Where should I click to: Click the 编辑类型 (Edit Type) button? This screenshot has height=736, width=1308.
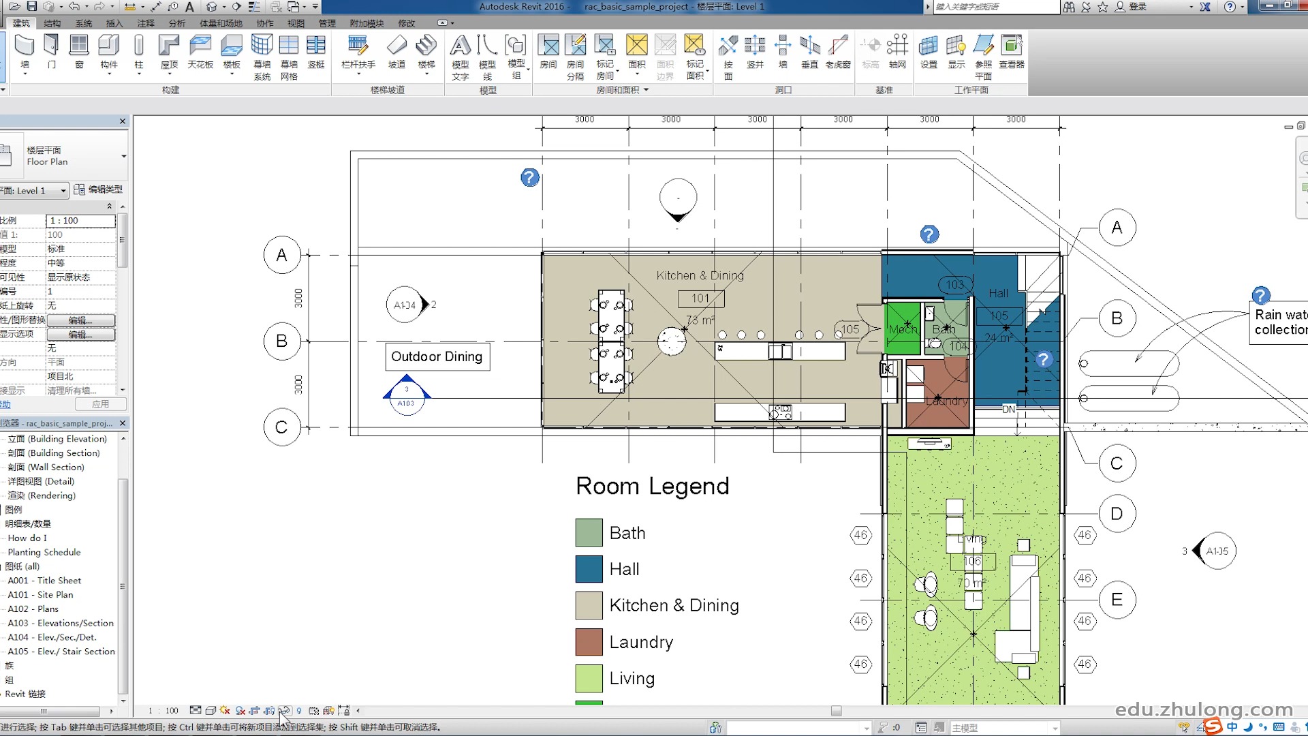pyautogui.click(x=98, y=190)
